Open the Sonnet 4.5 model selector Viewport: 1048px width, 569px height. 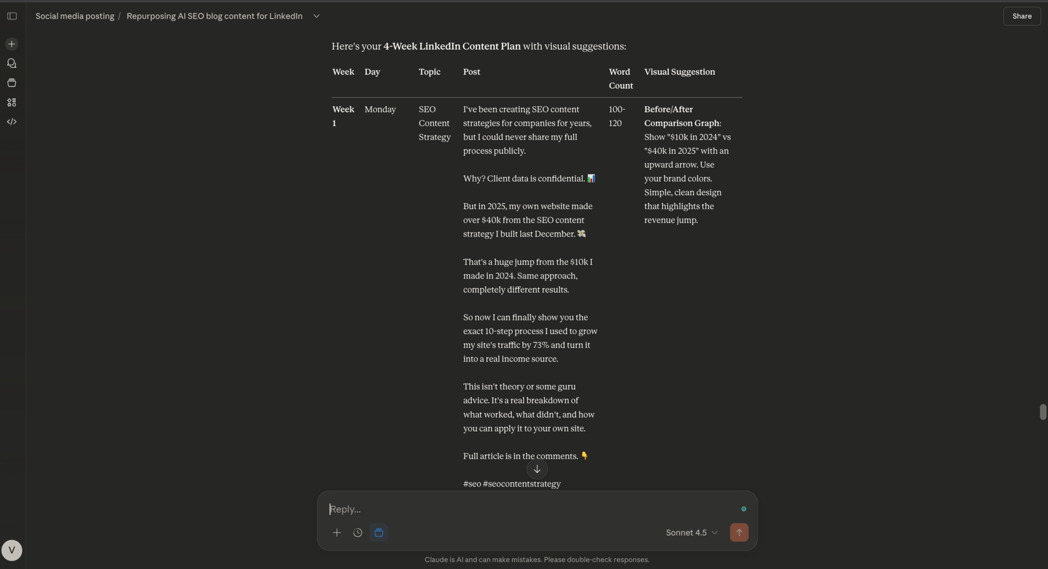coord(692,532)
